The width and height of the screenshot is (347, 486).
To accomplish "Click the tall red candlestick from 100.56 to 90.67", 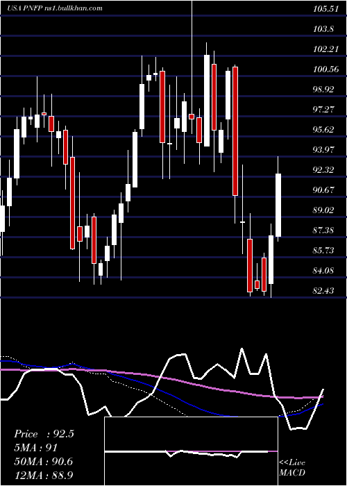I will coord(235,131).
